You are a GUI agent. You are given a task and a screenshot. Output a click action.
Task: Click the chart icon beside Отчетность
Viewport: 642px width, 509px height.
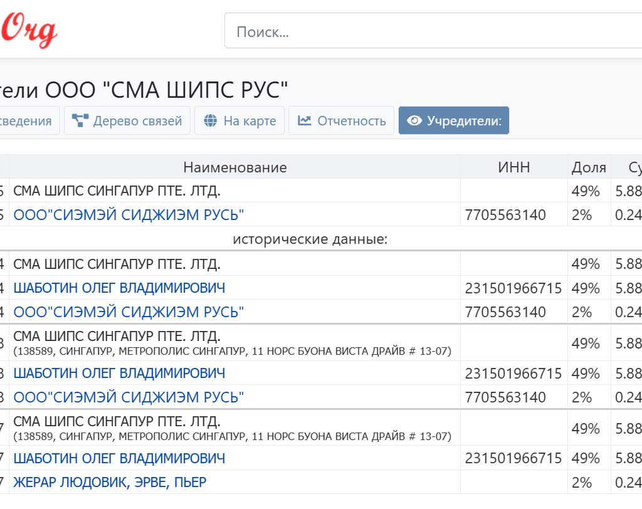305,120
